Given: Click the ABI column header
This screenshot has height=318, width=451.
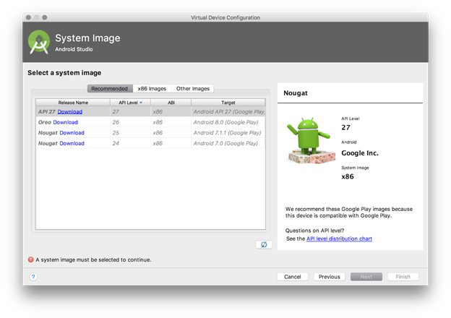Looking at the screenshot, I should click(x=171, y=103).
